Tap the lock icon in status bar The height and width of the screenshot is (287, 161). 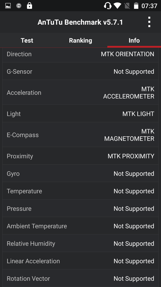click(x=29, y=6)
